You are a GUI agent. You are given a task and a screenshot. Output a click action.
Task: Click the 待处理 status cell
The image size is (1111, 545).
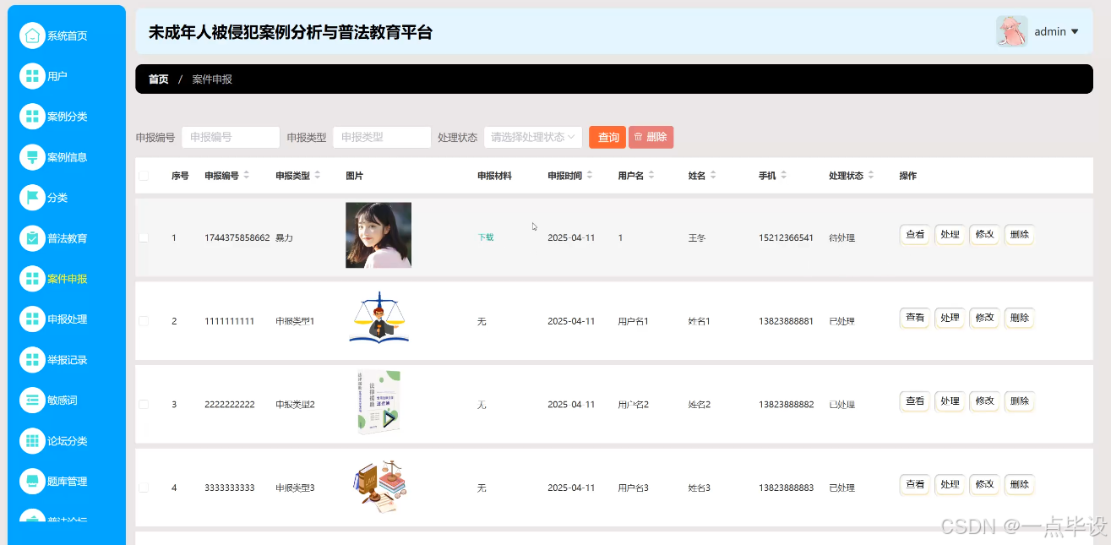tap(842, 238)
